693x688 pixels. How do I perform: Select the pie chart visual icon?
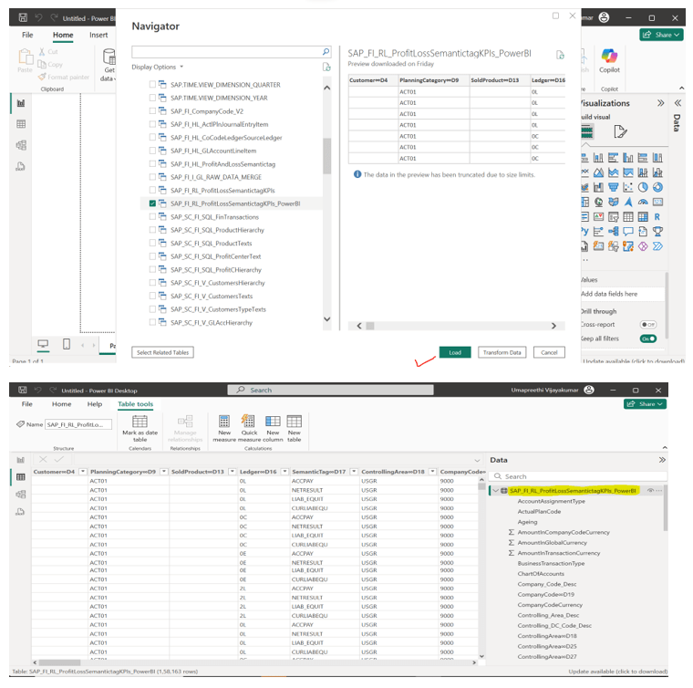tap(643, 187)
